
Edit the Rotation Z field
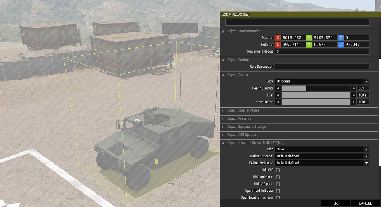click(x=356, y=45)
